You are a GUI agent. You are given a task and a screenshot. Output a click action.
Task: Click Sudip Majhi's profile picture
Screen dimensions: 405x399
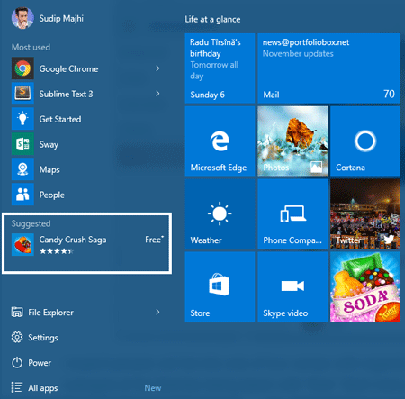pos(22,18)
